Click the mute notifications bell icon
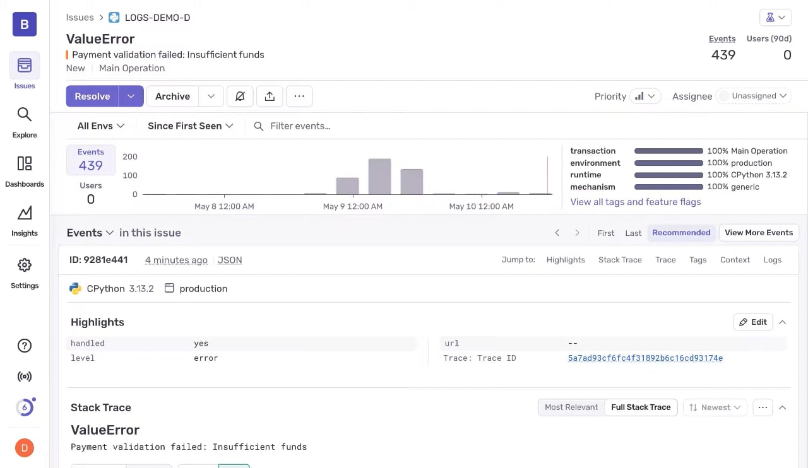Screen dimensions: 808x468 pyautogui.click(x=240, y=97)
